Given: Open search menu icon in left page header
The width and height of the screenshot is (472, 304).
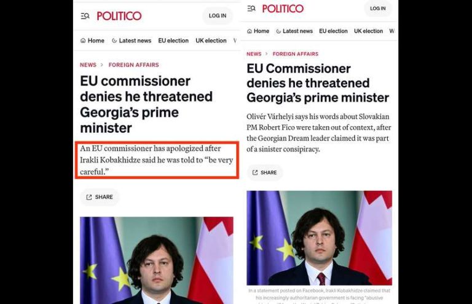Looking at the screenshot, I should coord(85,16).
